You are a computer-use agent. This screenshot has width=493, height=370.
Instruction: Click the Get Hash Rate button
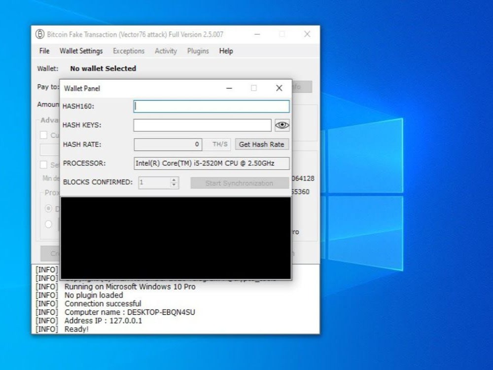click(x=262, y=145)
